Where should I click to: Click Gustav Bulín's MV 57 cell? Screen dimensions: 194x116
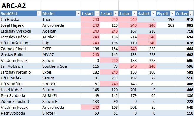pos(61,55)
